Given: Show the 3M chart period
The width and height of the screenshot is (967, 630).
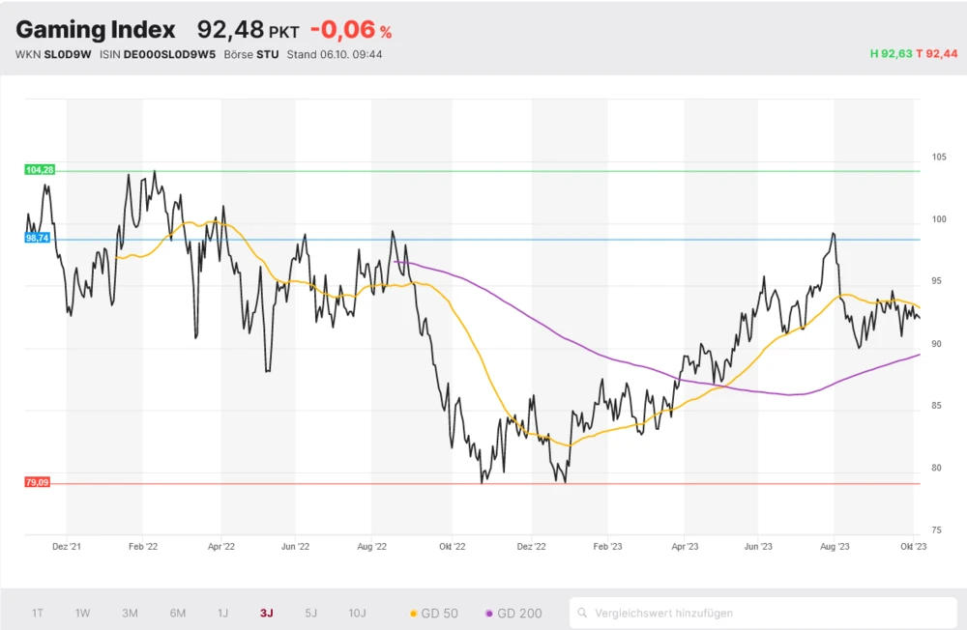Looking at the screenshot, I should [130, 613].
